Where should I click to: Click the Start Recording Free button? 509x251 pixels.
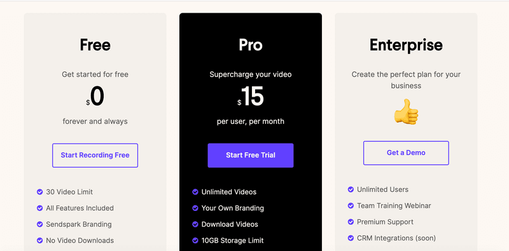tap(95, 155)
